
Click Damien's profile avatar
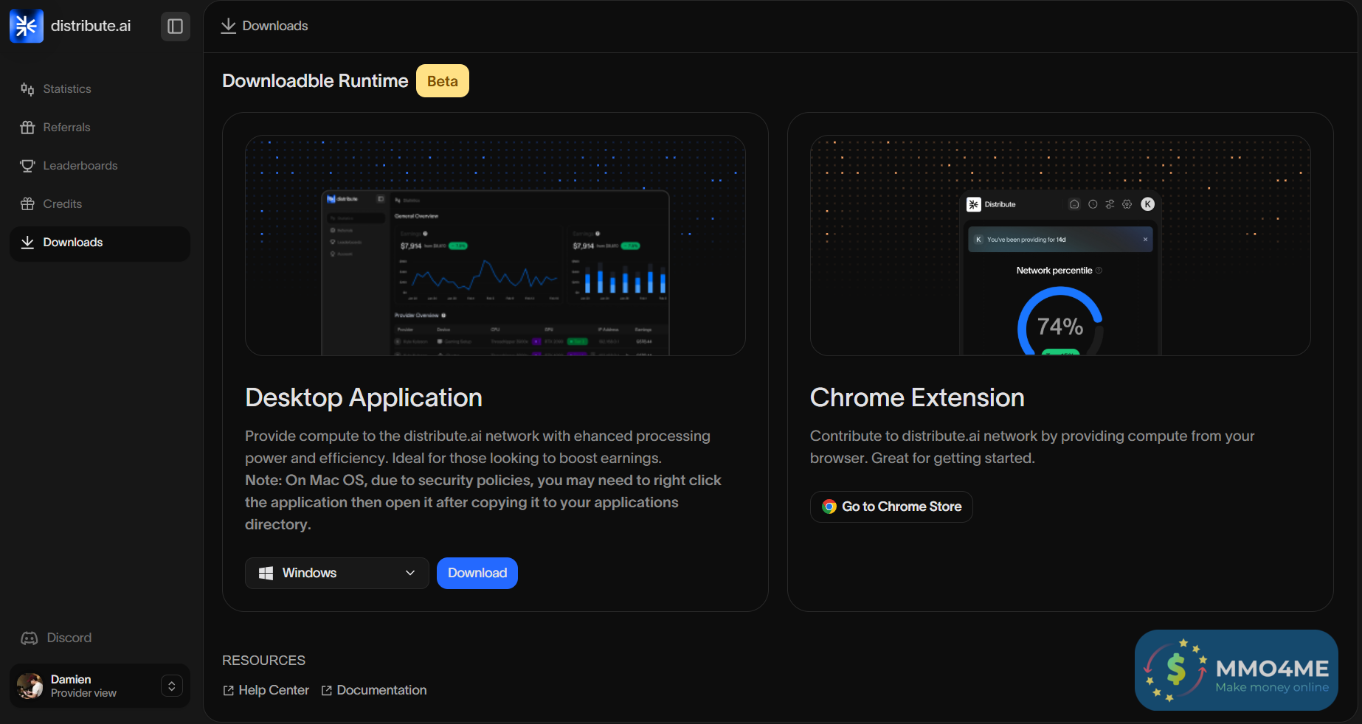pyautogui.click(x=30, y=686)
